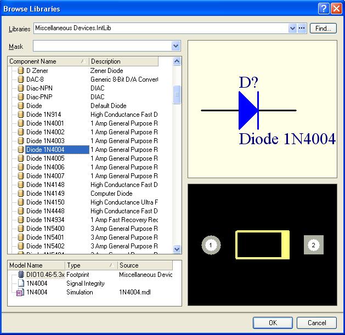Viewport: 345px width, 335px height.
Task: Sort models by Type column header
Action: (91, 265)
